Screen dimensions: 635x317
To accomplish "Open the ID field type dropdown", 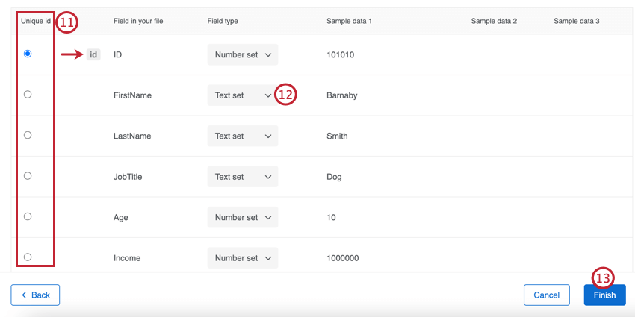I will 242,54.
